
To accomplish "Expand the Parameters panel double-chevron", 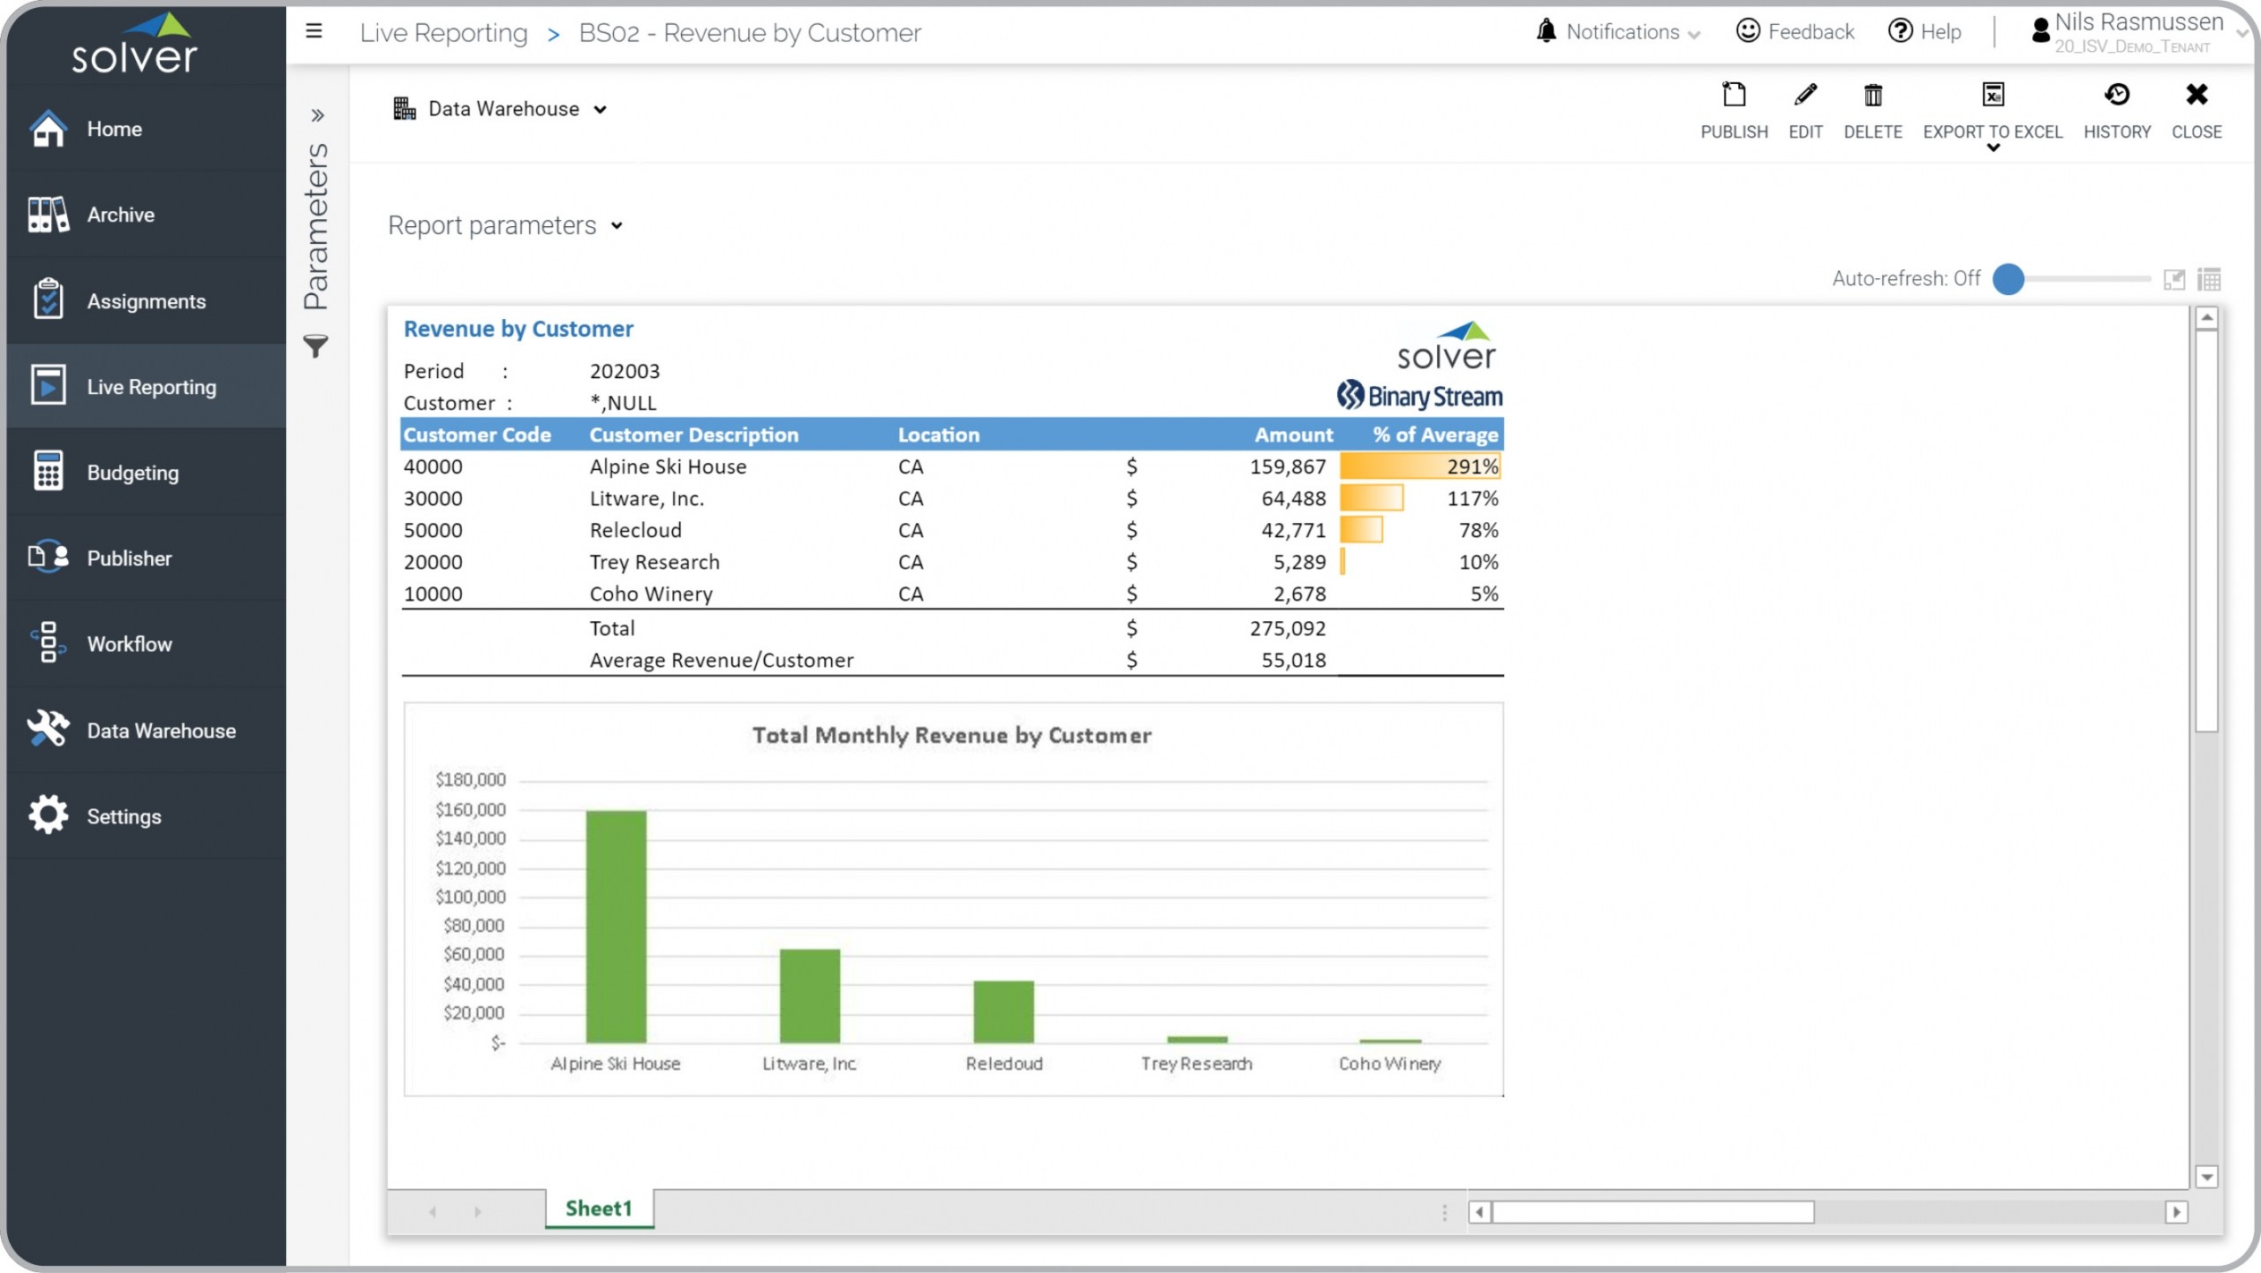I will 317,116.
